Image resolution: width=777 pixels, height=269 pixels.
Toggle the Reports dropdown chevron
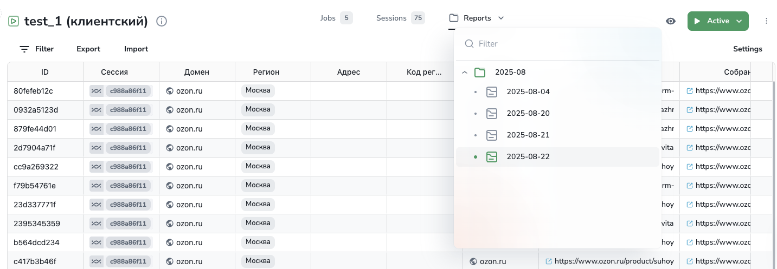pos(501,18)
